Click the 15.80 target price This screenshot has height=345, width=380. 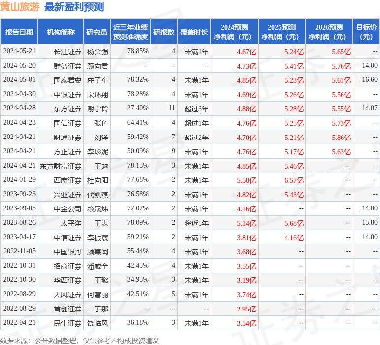[370, 222]
